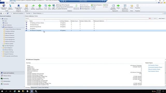Open Add Criteria dropdown
This screenshot has width=166, height=93.
(162, 18)
